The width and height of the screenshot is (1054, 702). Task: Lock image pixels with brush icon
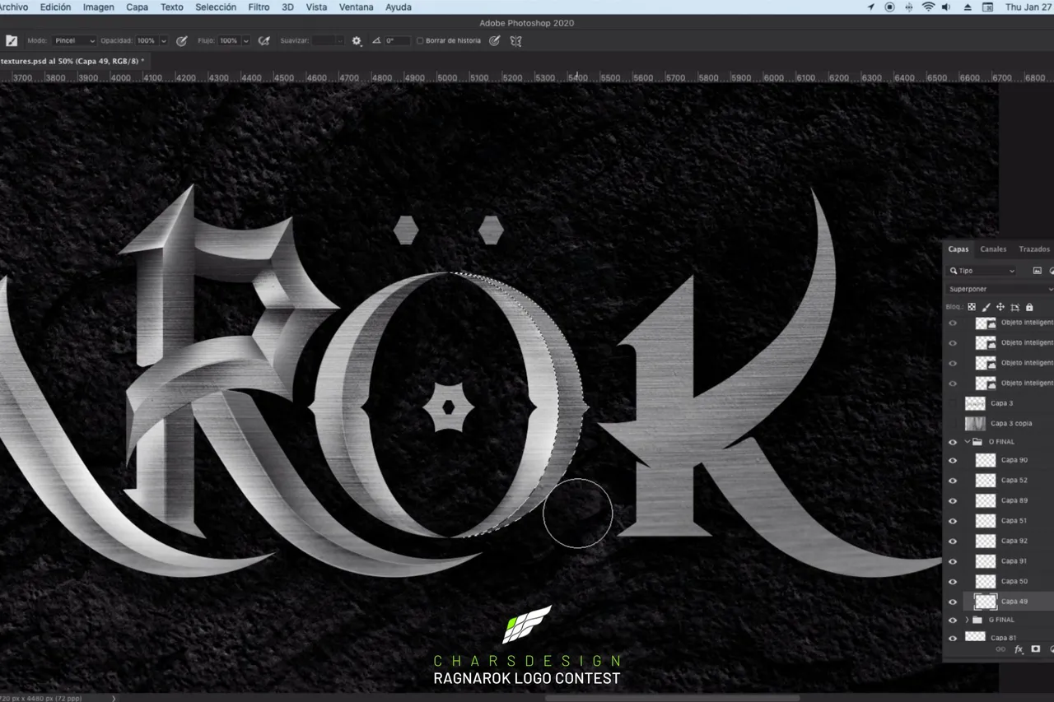coord(986,307)
